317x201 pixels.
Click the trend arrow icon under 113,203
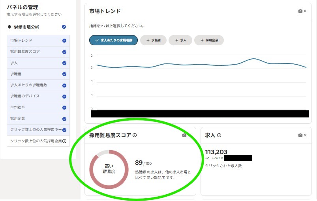208,158
